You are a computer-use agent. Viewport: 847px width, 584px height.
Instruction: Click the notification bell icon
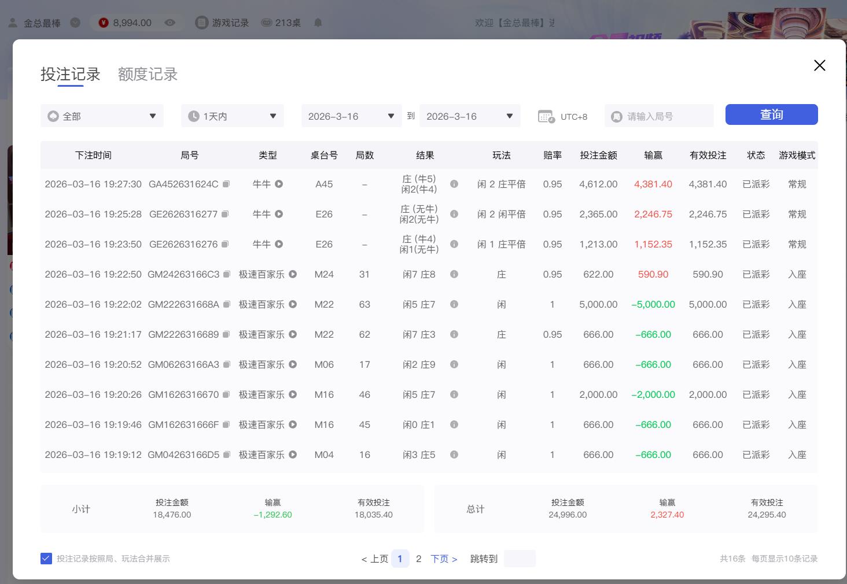point(317,23)
